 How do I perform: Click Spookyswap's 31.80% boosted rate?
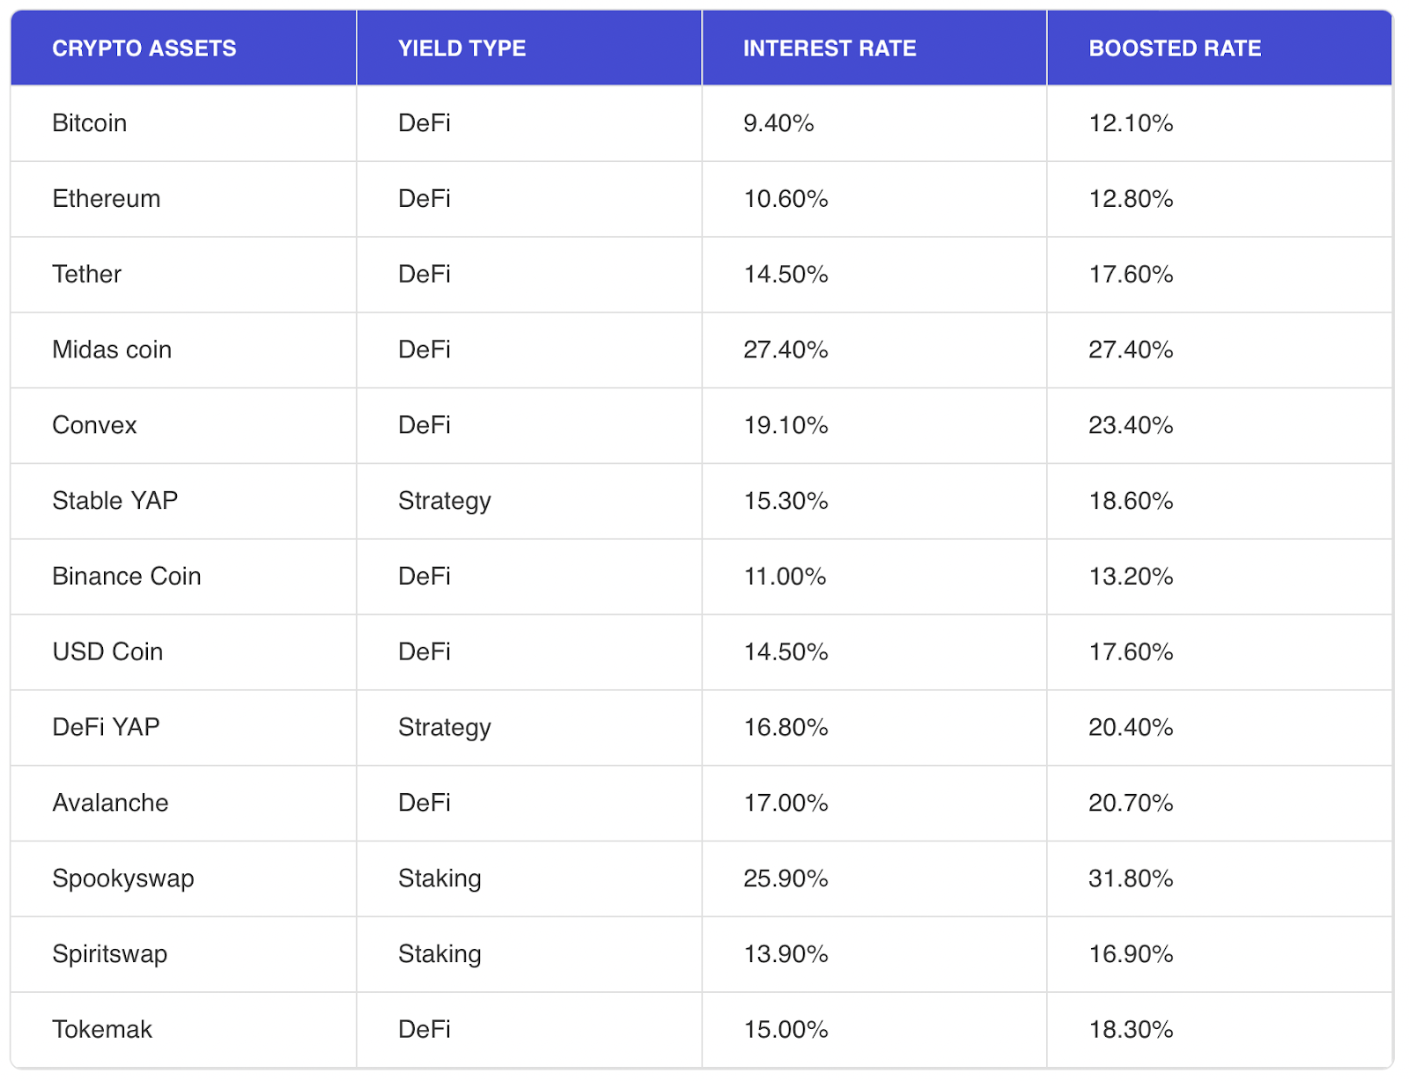pos(1131,879)
